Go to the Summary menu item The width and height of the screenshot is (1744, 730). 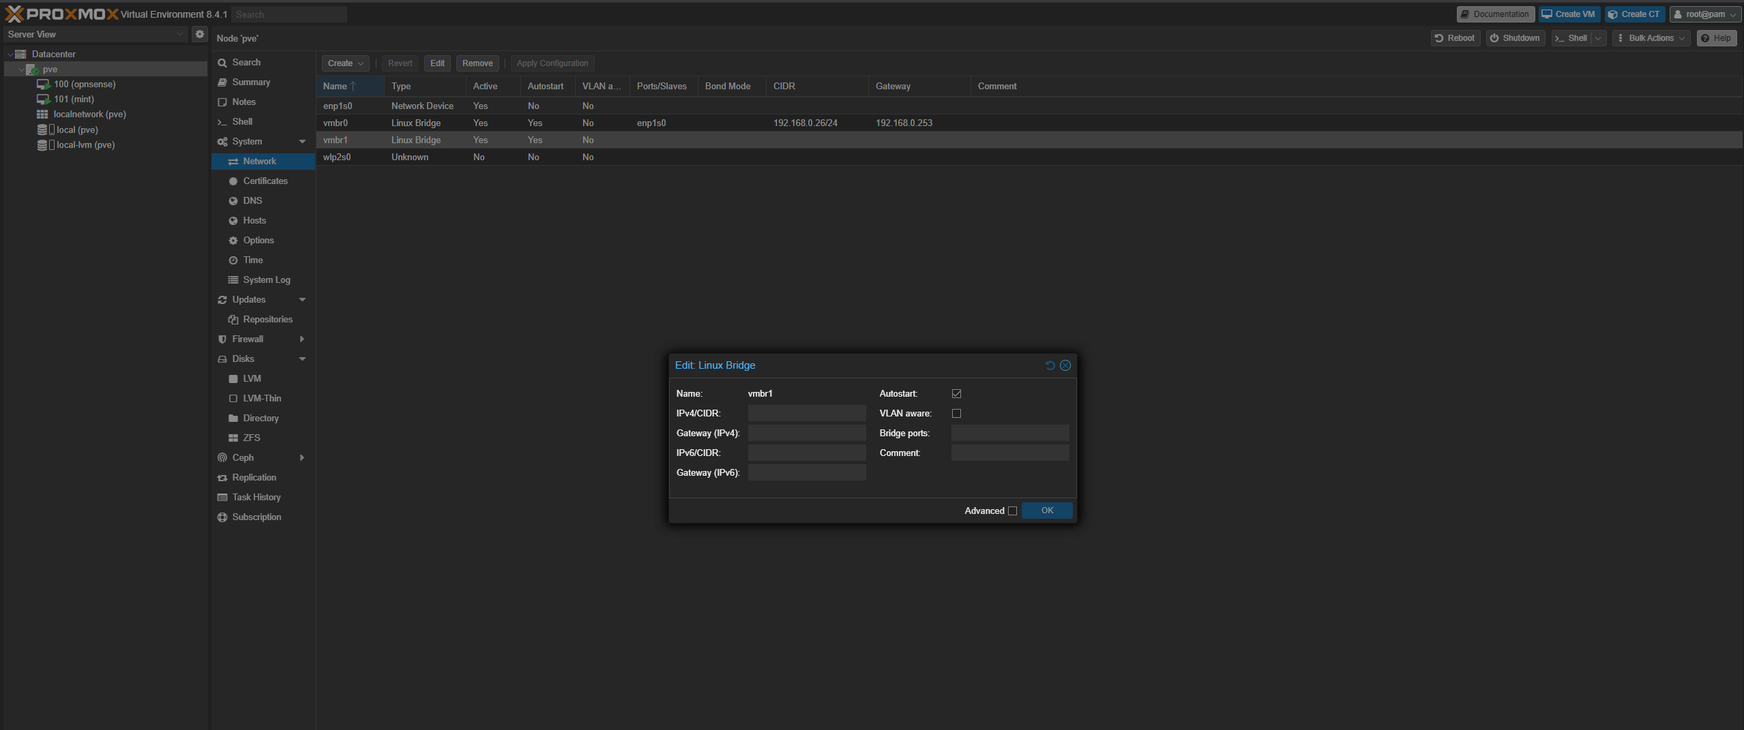point(251,82)
